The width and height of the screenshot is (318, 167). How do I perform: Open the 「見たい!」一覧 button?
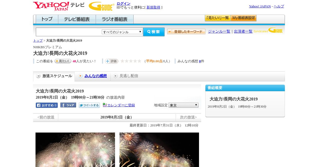tap(218, 18)
